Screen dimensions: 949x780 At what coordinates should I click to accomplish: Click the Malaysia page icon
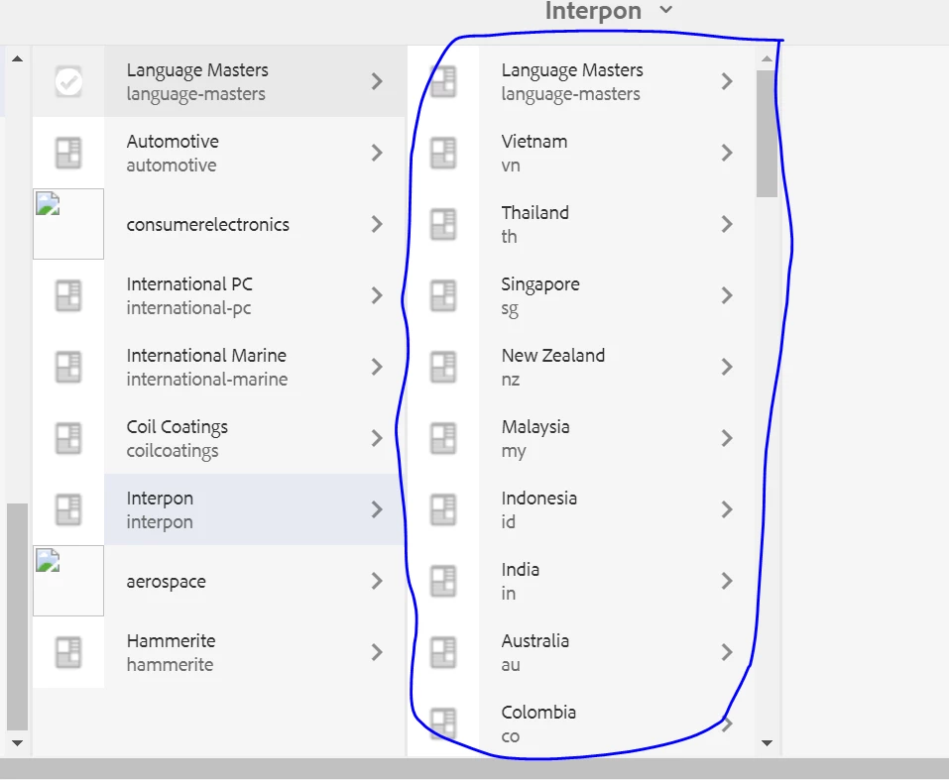pyautogui.click(x=443, y=438)
